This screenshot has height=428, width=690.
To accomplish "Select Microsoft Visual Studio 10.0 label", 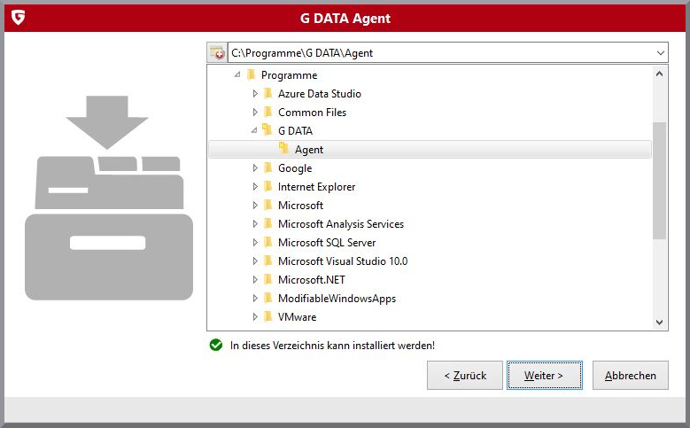I will pyautogui.click(x=343, y=261).
